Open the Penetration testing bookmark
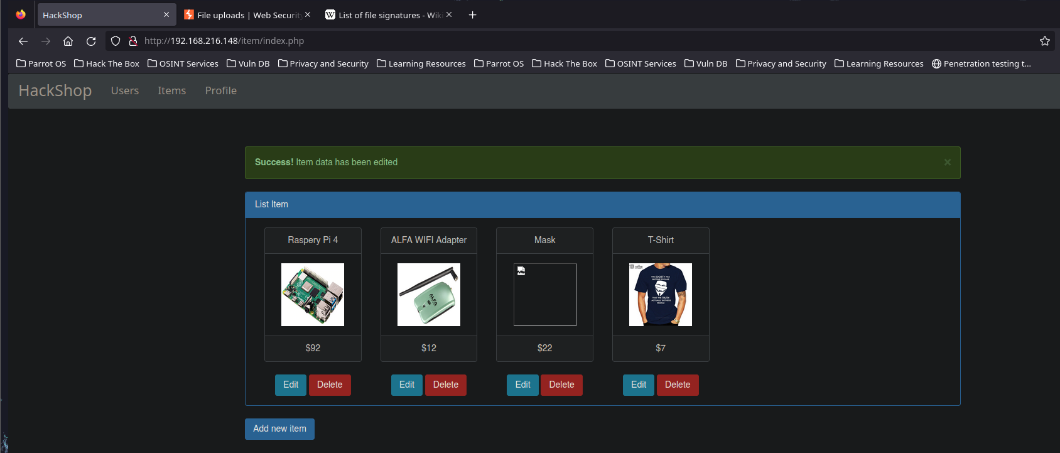Viewport: 1060px width, 453px height. pos(982,63)
